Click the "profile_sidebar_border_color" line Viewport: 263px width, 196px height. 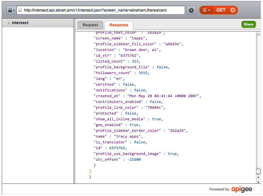141,131
